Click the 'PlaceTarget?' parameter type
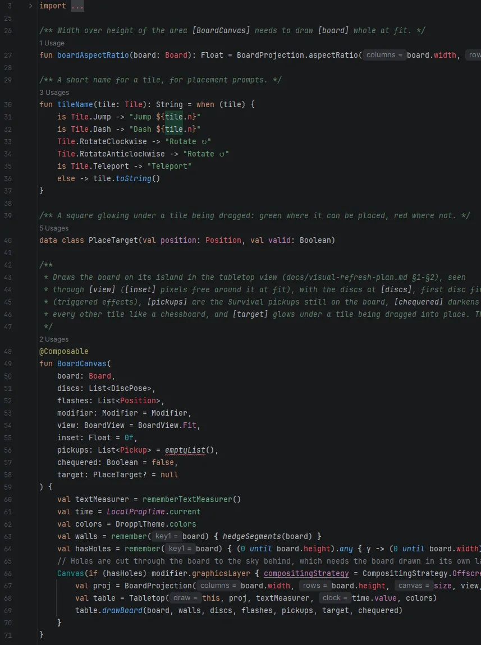481x645 pixels. [120, 474]
